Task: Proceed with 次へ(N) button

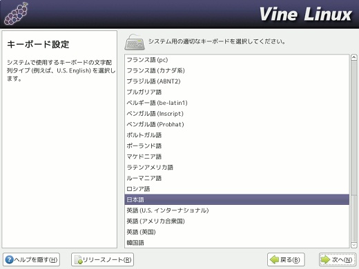Action: click(x=337, y=259)
